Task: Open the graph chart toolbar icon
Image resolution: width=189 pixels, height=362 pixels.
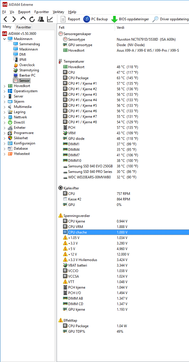Action: pos(50,19)
